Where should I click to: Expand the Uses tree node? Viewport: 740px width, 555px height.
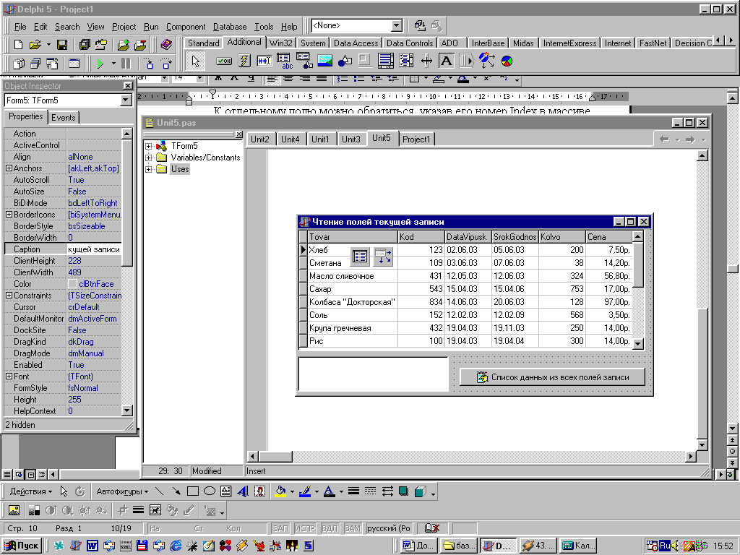(148, 169)
